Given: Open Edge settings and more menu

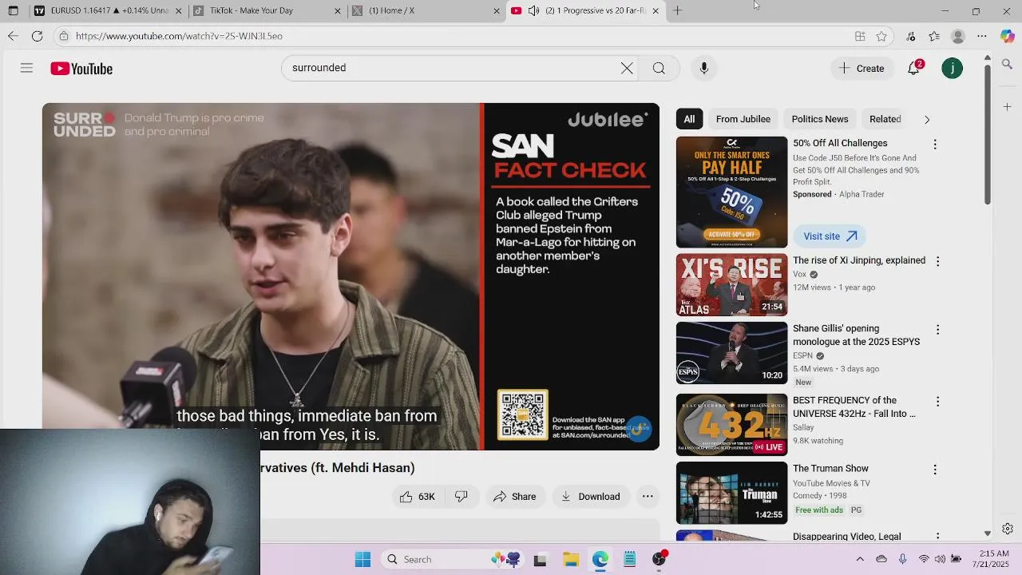Looking at the screenshot, I should (x=982, y=36).
